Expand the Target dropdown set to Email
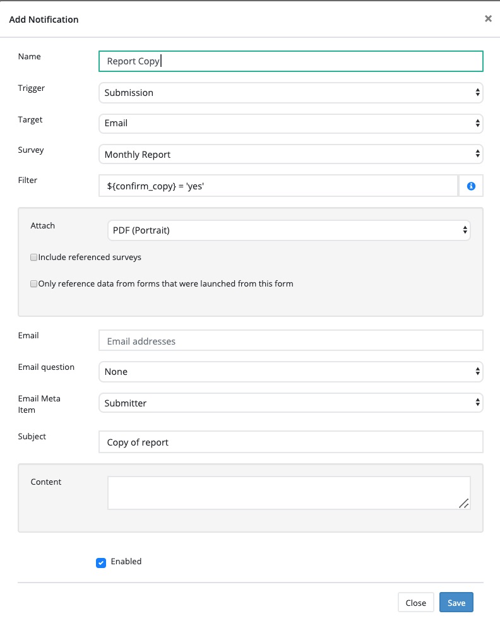Image resolution: width=500 pixels, height=640 pixels. [290, 123]
